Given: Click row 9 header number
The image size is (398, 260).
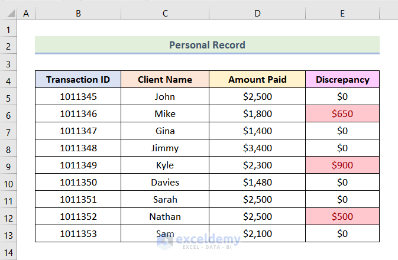Looking at the screenshot, I should (x=8, y=165).
